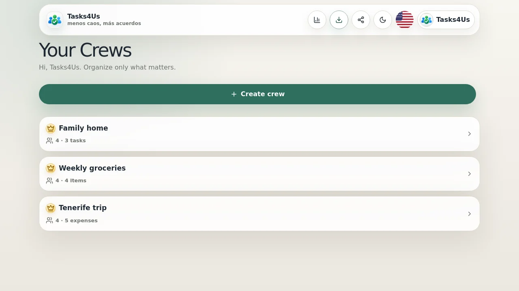
Task: Click the members icon under Weekly groceries
Action: pos(49,181)
